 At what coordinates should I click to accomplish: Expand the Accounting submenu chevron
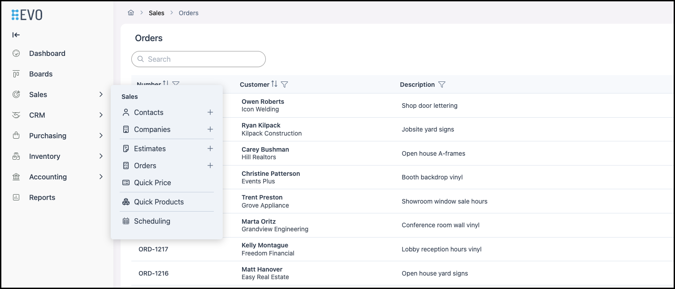point(101,177)
